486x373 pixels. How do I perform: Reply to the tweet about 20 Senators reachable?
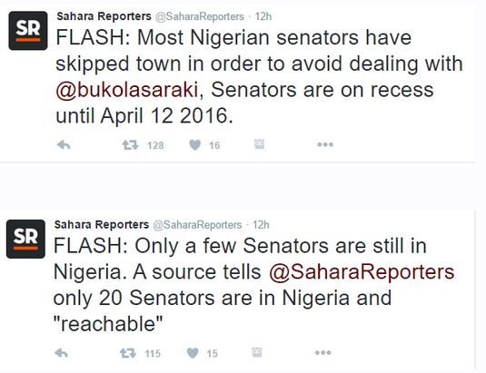(62, 353)
